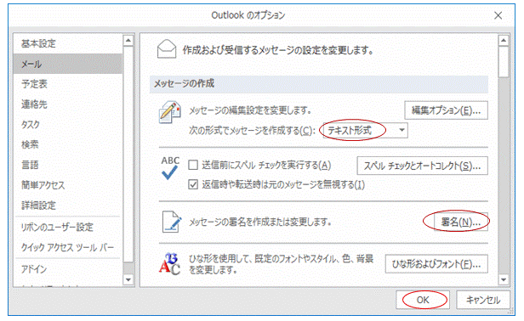The width and height of the screenshot is (524, 321).
Task: Enable spell check before sending checkbox
Action: tap(193, 165)
